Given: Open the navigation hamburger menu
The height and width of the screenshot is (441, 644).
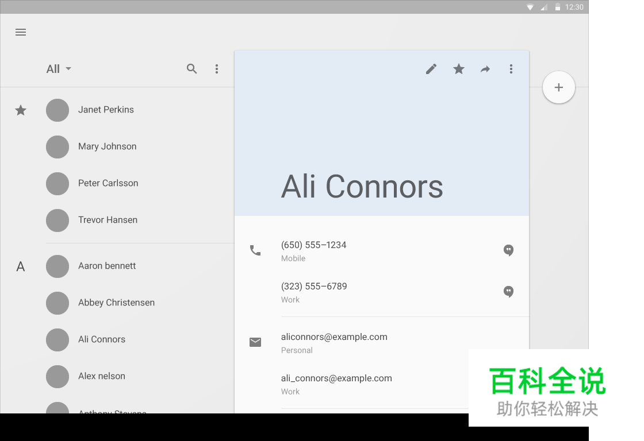Looking at the screenshot, I should point(21,32).
